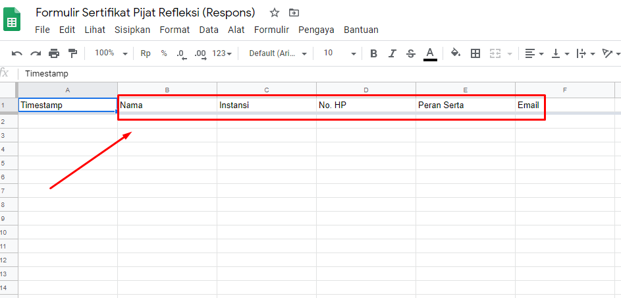Open the Default (Arial) font dropdown

click(278, 53)
